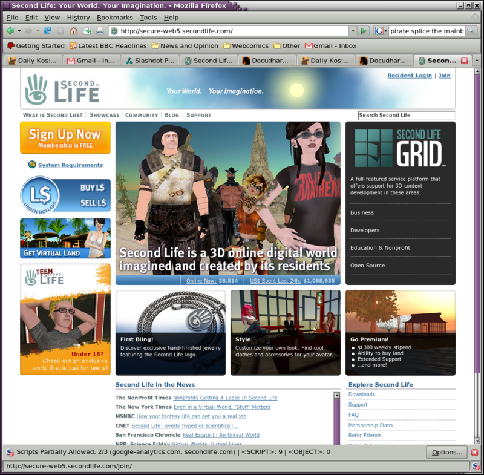Click SELL L$ button
The width and height of the screenshot is (484, 475).
coord(93,203)
